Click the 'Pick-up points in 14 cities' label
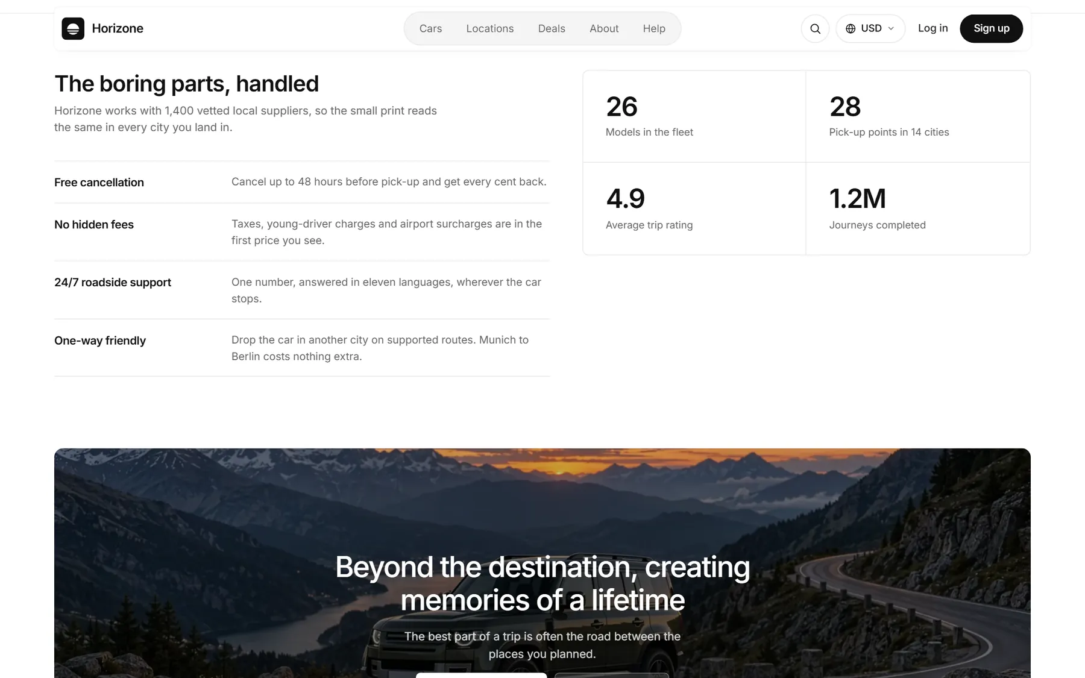The height and width of the screenshot is (678, 1085). (889, 132)
